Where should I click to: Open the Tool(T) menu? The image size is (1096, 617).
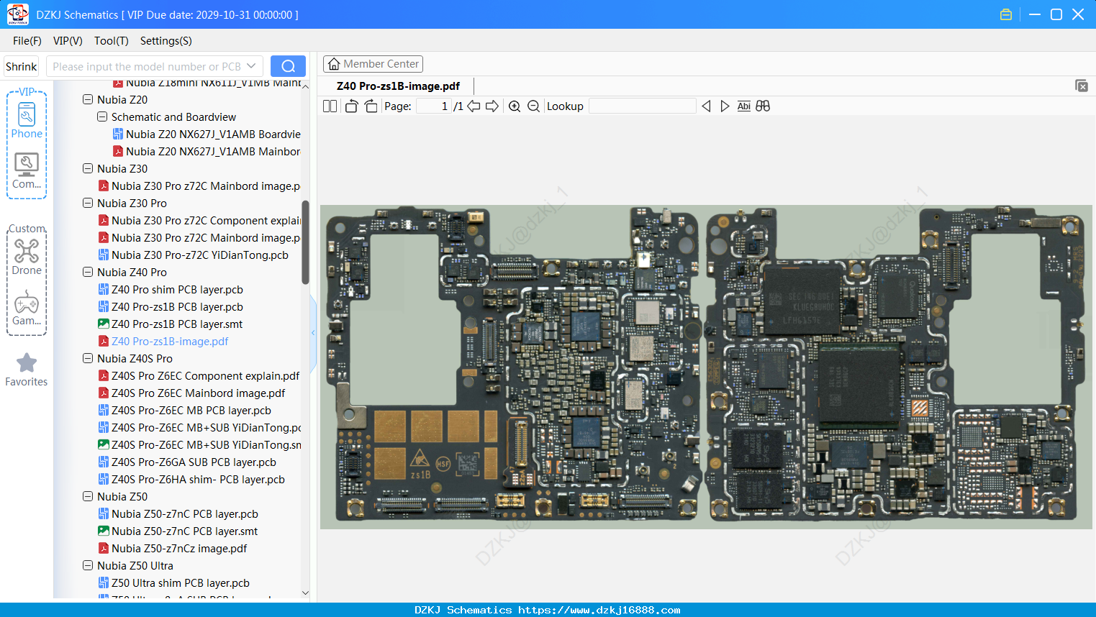pos(112,41)
